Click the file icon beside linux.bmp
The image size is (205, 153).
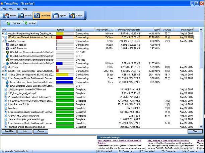(6, 108)
